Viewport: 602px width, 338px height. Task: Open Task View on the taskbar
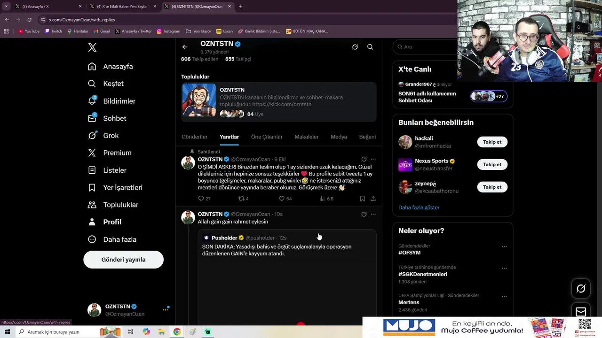click(x=130, y=332)
